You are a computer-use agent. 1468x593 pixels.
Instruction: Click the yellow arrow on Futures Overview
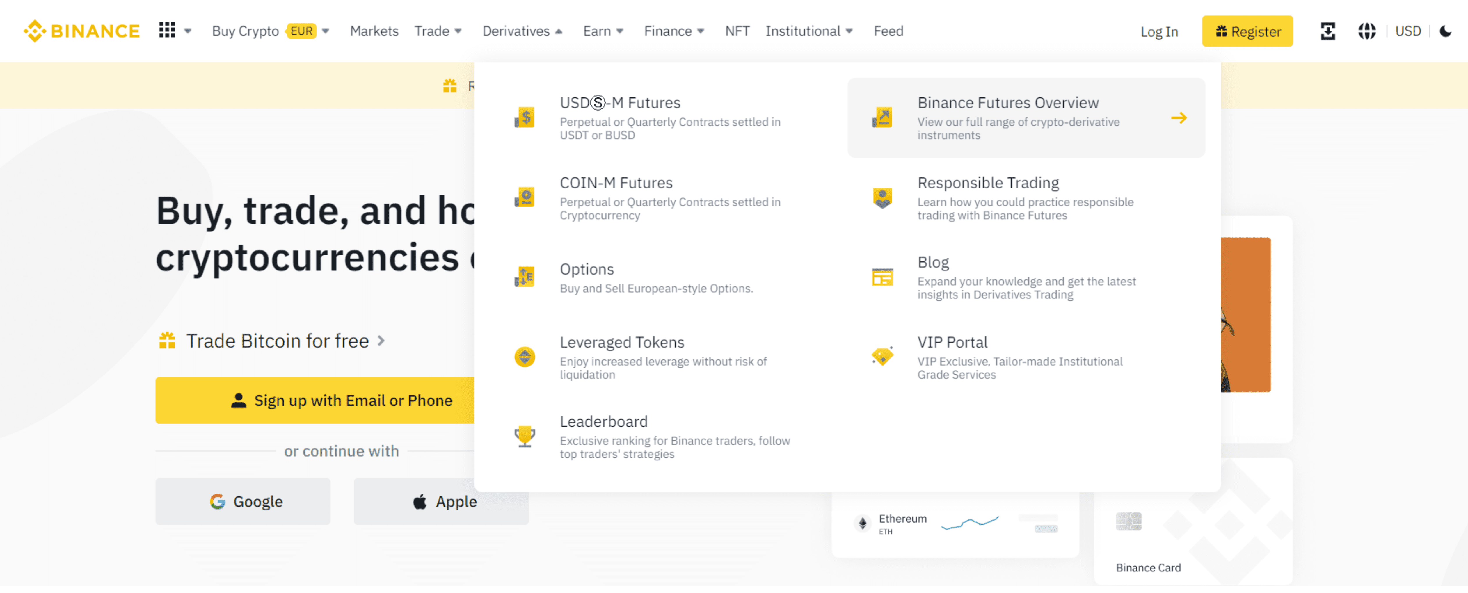pyautogui.click(x=1179, y=118)
